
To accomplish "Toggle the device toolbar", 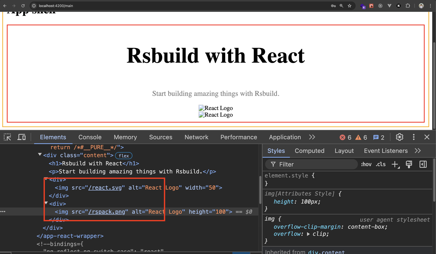I will [x=22, y=137].
